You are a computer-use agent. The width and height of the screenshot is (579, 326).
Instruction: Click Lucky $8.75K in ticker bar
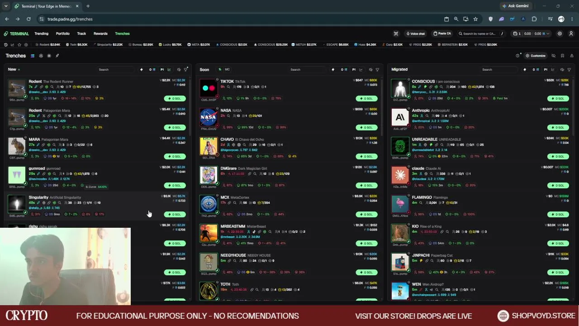(x=171, y=44)
